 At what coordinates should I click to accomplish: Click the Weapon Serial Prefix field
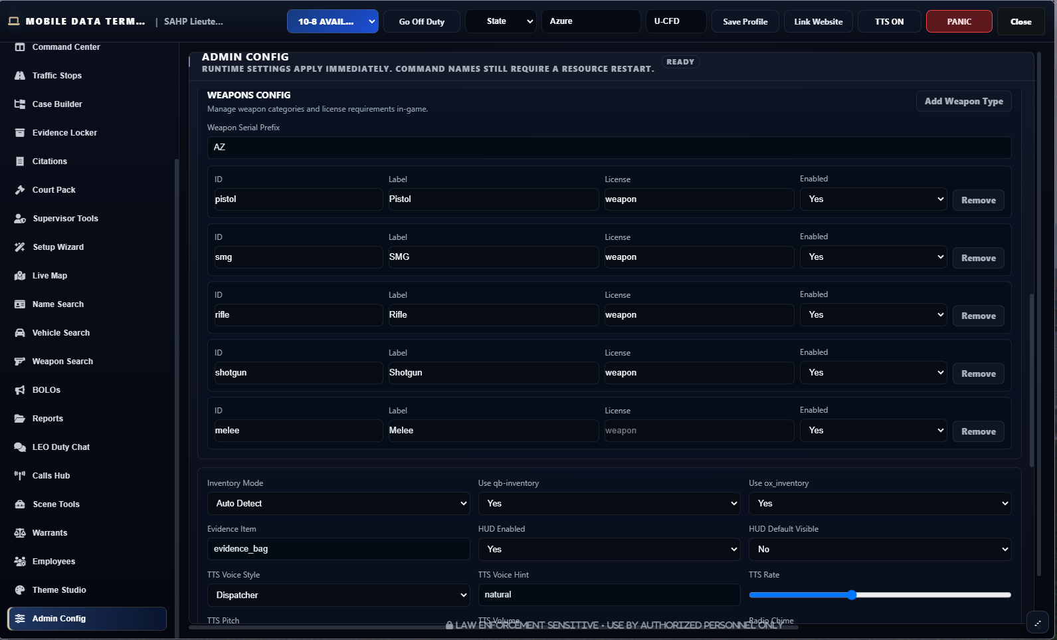[609, 148]
